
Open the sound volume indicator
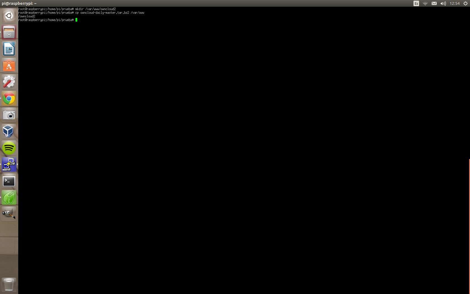[443, 3]
